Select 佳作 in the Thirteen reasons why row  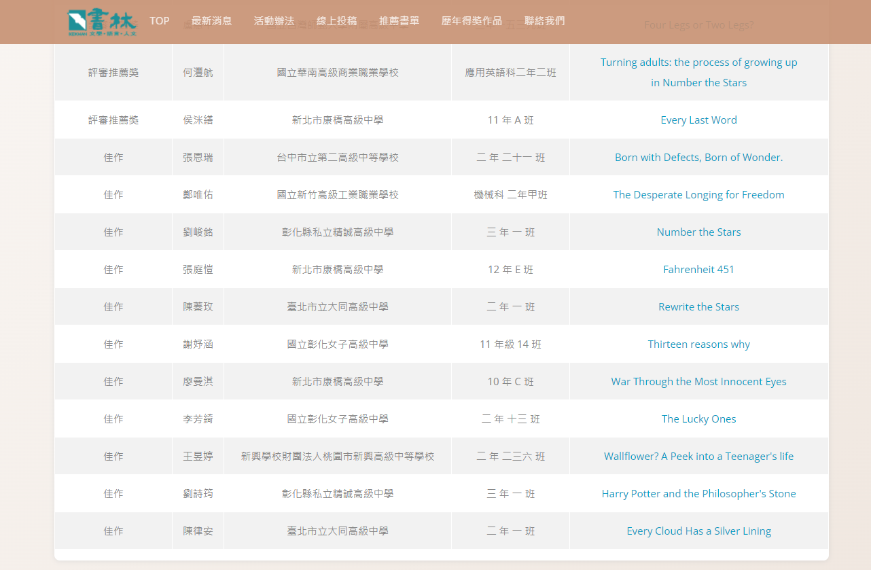click(113, 344)
